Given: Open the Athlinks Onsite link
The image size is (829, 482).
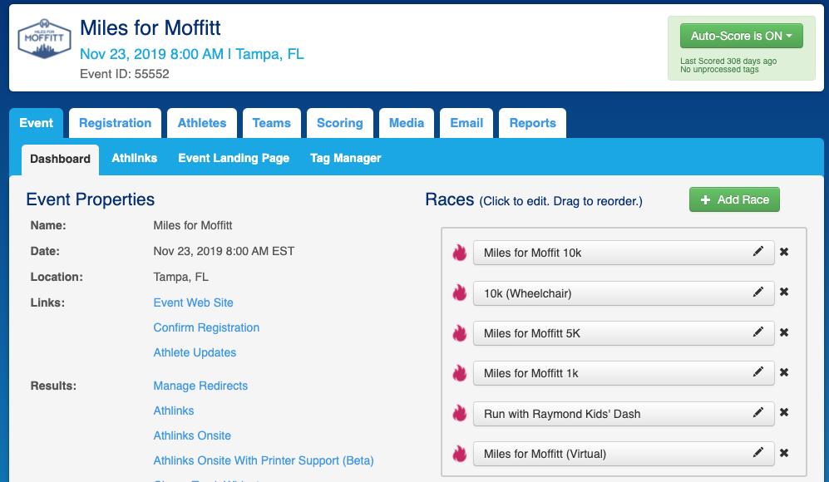Looking at the screenshot, I should click(x=192, y=435).
